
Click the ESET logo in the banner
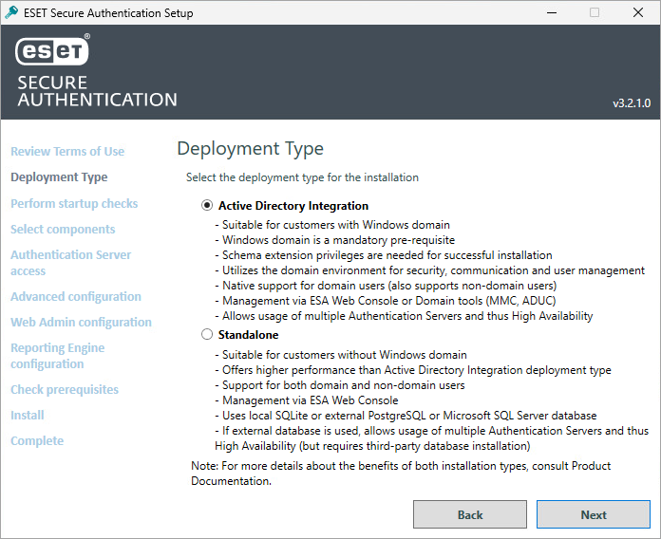(x=52, y=51)
